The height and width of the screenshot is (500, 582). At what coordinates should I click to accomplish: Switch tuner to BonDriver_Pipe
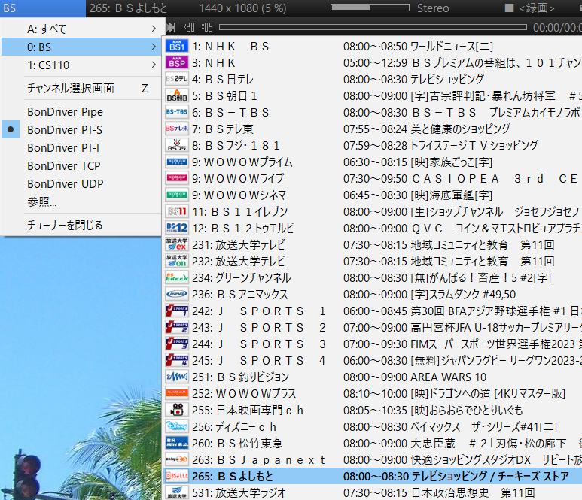tap(81, 111)
